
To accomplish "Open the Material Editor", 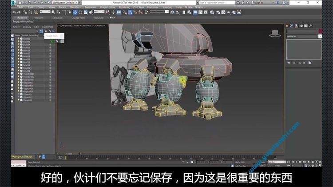I will 212,12.
